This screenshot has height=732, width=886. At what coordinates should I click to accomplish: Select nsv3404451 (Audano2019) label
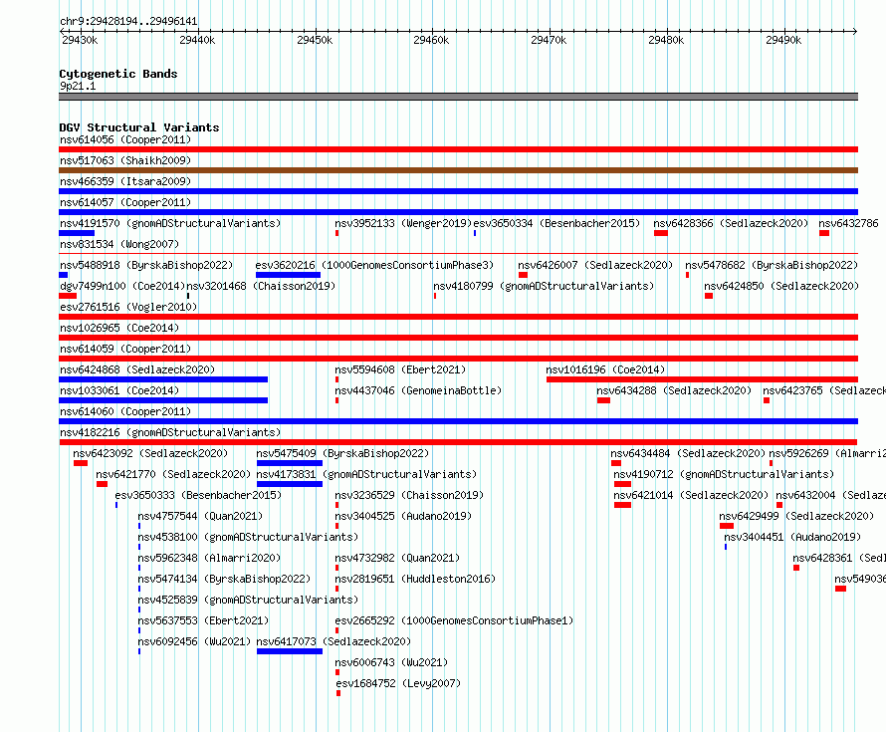(x=792, y=537)
